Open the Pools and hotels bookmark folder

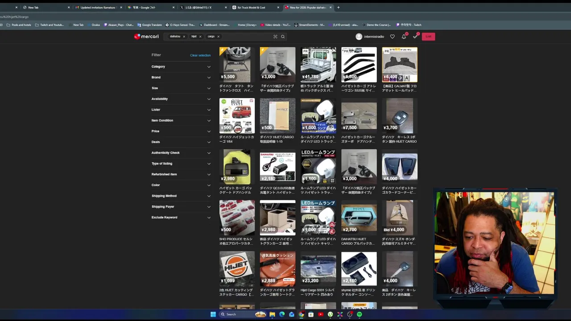(19, 25)
